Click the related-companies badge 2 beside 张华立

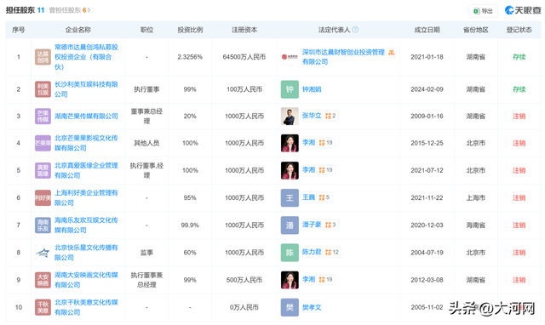[330, 116]
